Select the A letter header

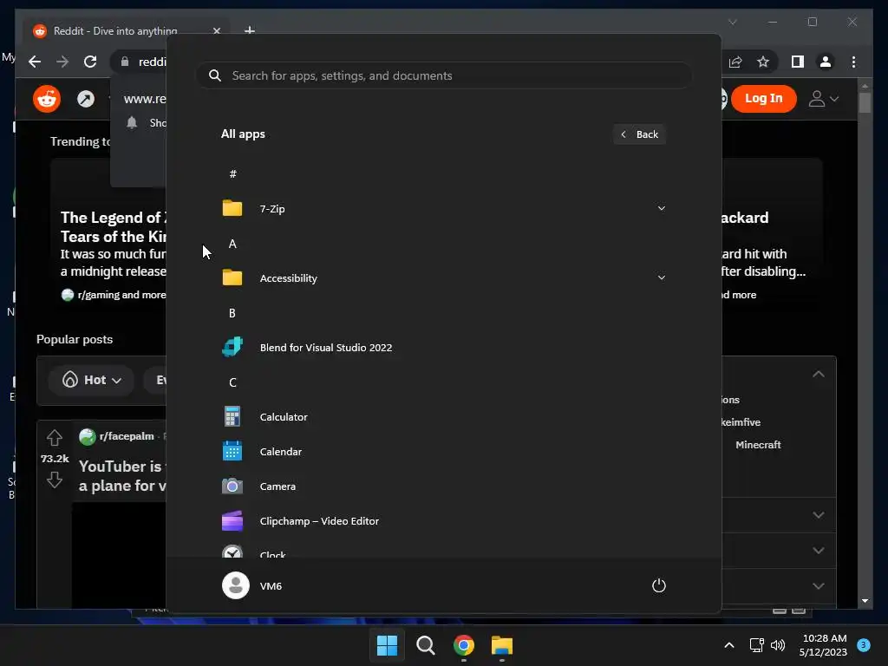click(232, 244)
